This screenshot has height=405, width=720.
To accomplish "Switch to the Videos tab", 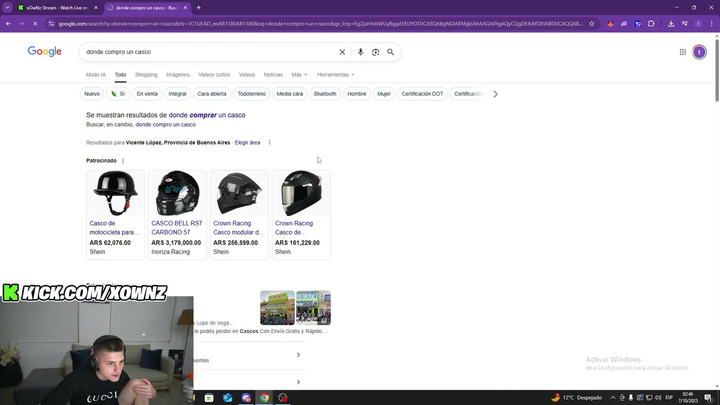I will click(247, 75).
